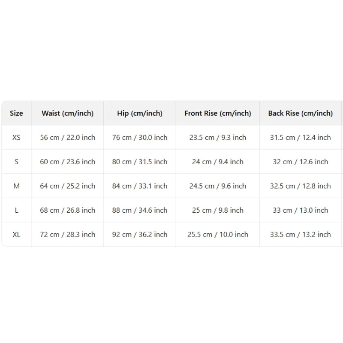Image resolution: width=343 pixels, height=343 pixels.
Task: Select the 80 cm / 31.5 inch hip cell
Action: click(x=140, y=162)
